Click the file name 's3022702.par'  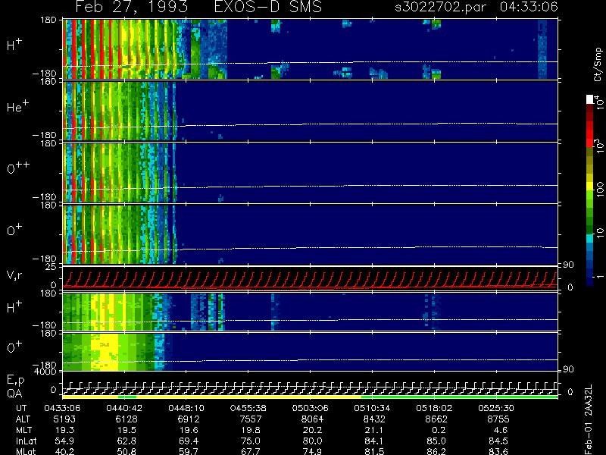pos(441,7)
